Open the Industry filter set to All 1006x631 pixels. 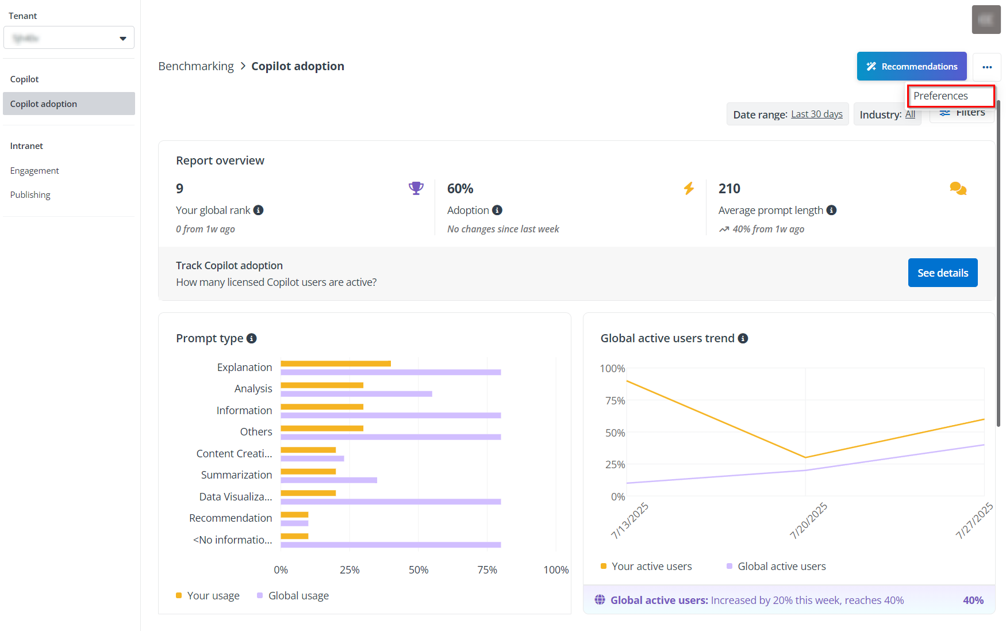pos(911,114)
